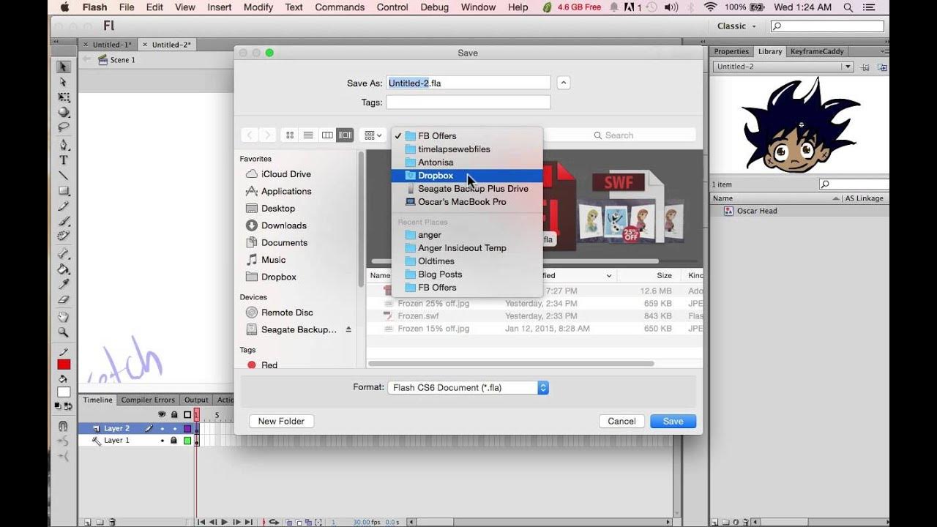Screen dimensions: 937x527
Task: Switch to the Compiler Errors tab
Action: tap(148, 400)
